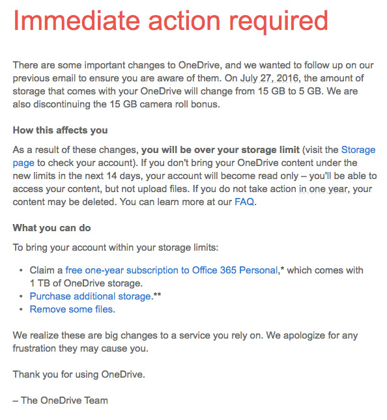
Task: Select the "What you can do" heading
Action: click(x=51, y=228)
